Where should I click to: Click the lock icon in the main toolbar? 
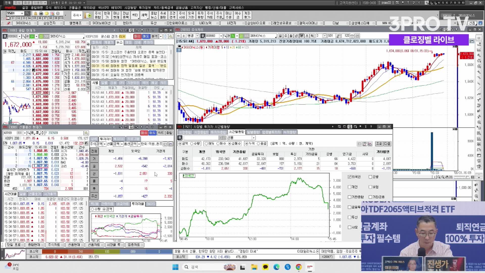coord(36,13)
